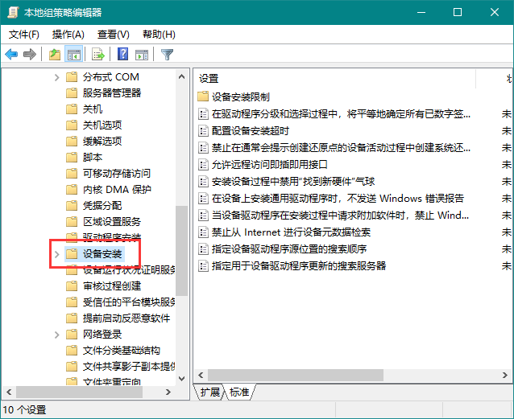The width and height of the screenshot is (514, 419).
Task: Select policy 不发送 Windows 错误报告
Action: coord(338,199)
